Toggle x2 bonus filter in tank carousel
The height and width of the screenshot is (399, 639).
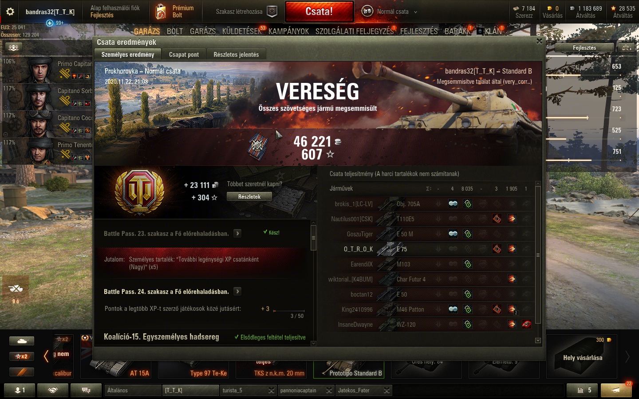(x=22, y=356)
